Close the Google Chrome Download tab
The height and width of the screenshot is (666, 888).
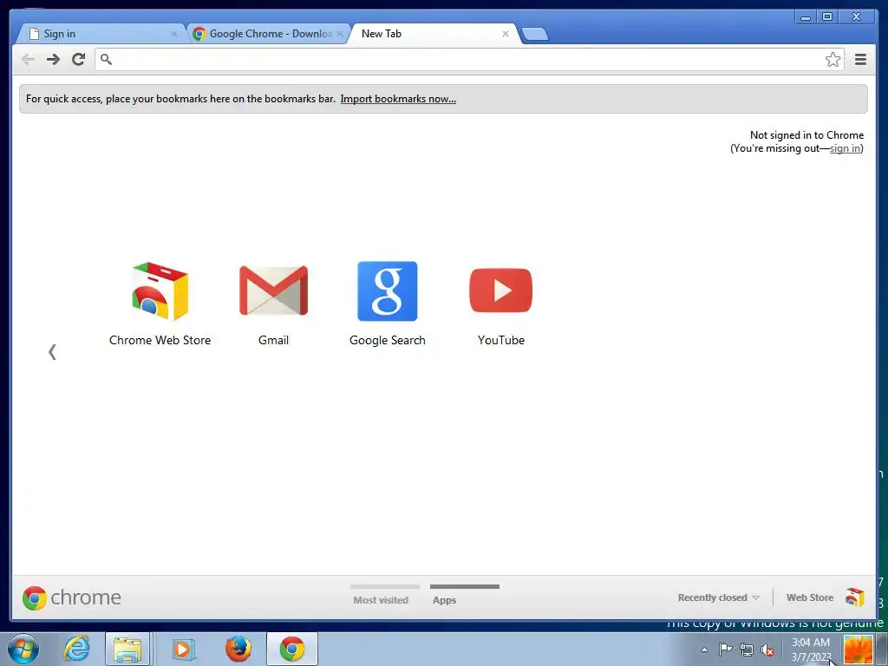[x=340, y=34]
